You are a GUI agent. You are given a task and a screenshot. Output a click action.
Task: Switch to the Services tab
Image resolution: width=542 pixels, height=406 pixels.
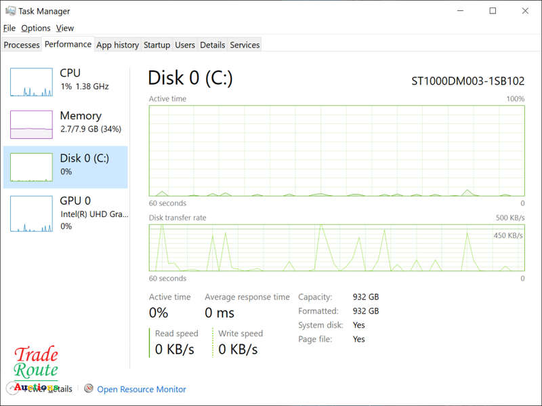pos(245,45)
